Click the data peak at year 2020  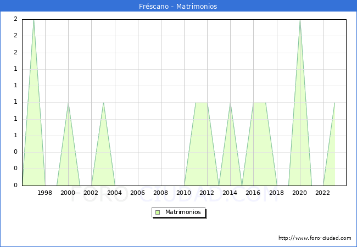point(300,20)
